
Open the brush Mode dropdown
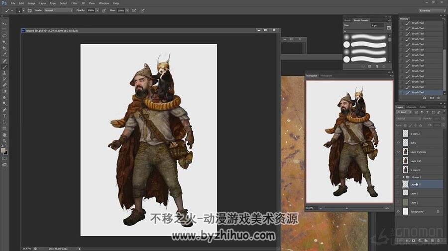(x=59, y=10)
